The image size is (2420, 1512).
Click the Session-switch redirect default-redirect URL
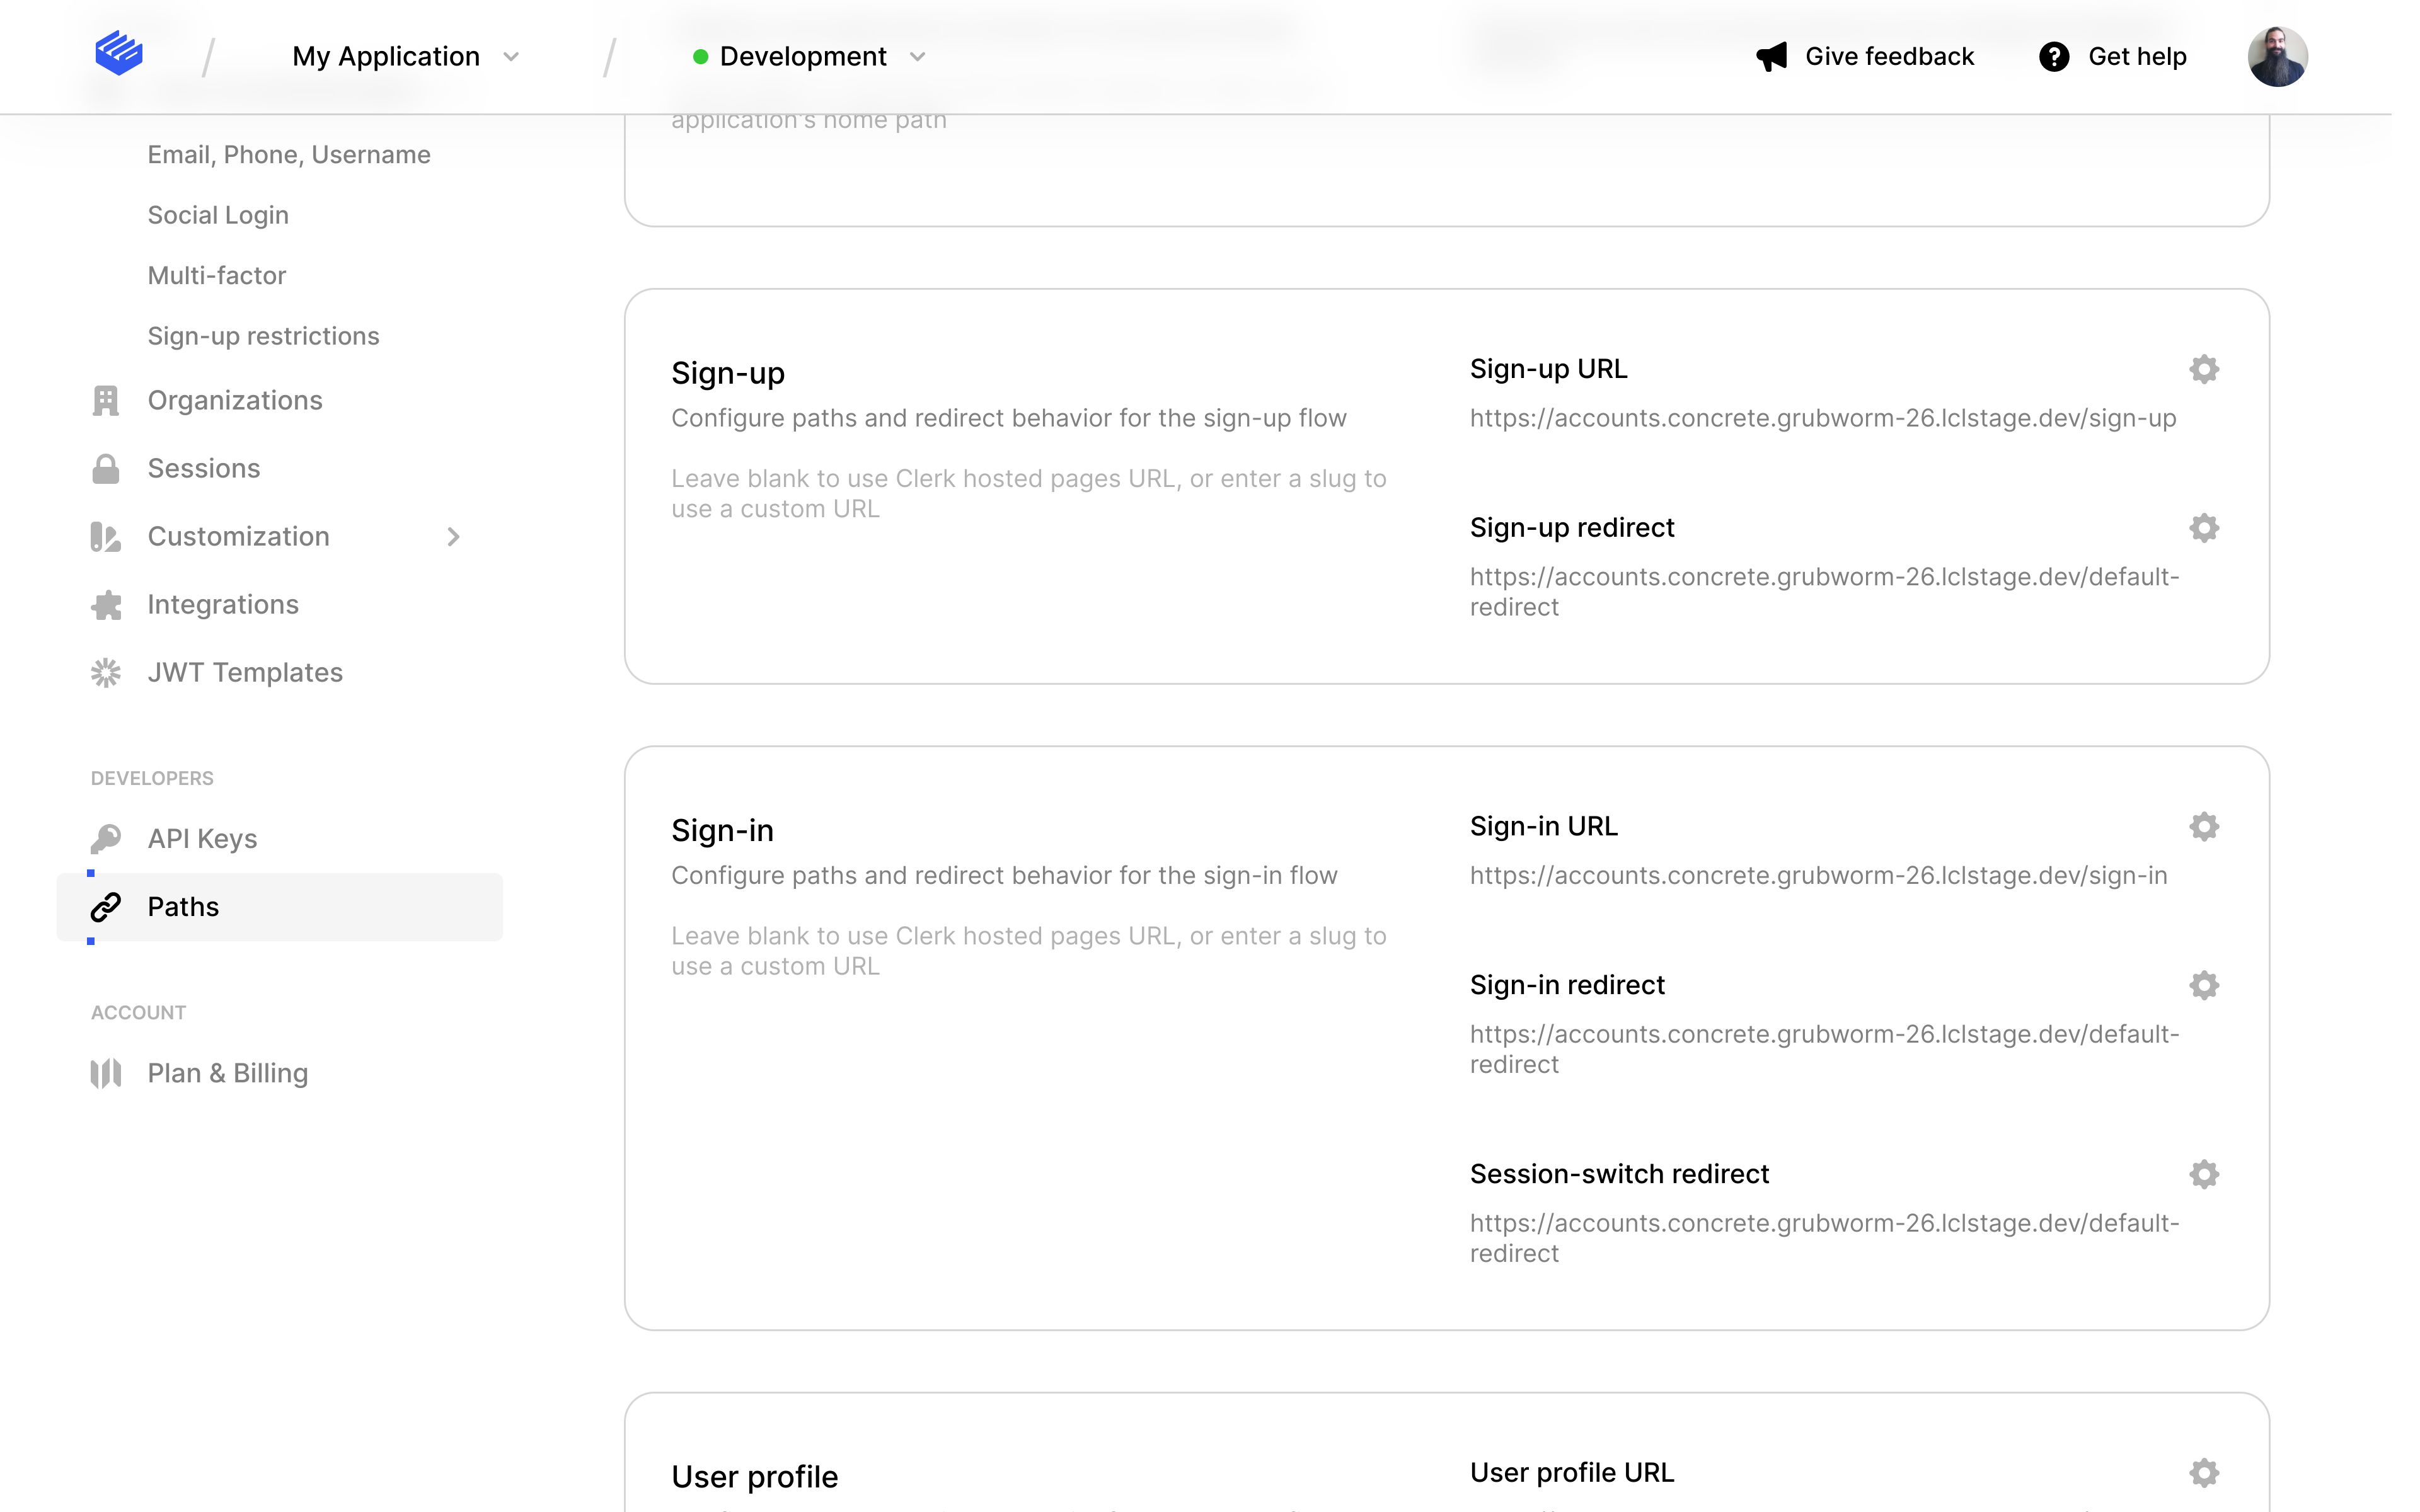(x=1824, y=1238)
